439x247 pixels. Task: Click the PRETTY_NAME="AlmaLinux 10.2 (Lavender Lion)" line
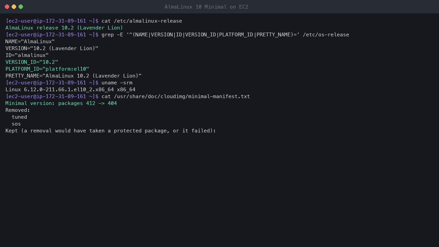pos(73,76)
